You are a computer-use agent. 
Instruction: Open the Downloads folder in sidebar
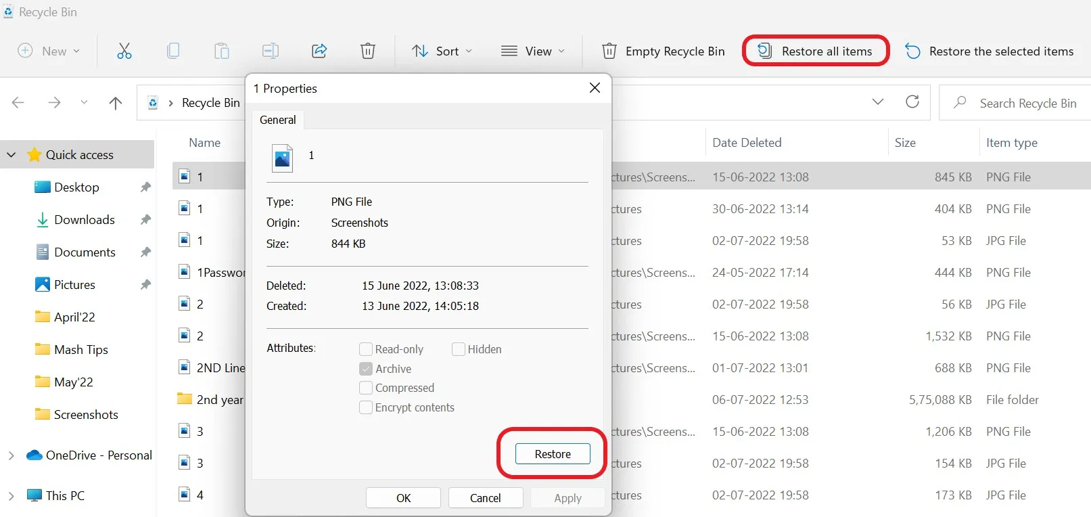coord(84,220)
